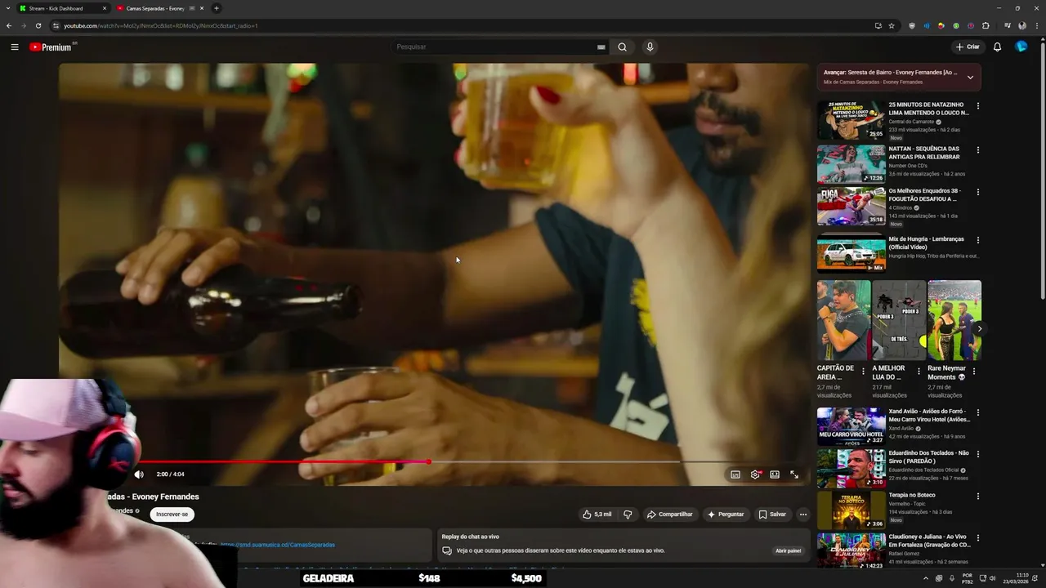Open YouTube notifications bell

pyautogui.click(x=997, y=47)
